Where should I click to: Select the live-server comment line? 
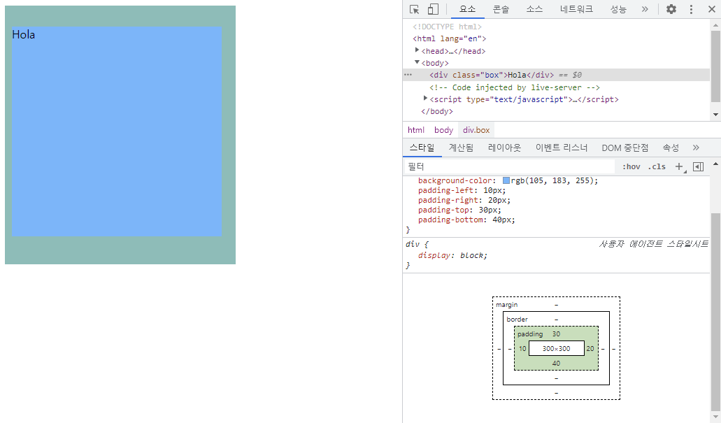(515, 87)
